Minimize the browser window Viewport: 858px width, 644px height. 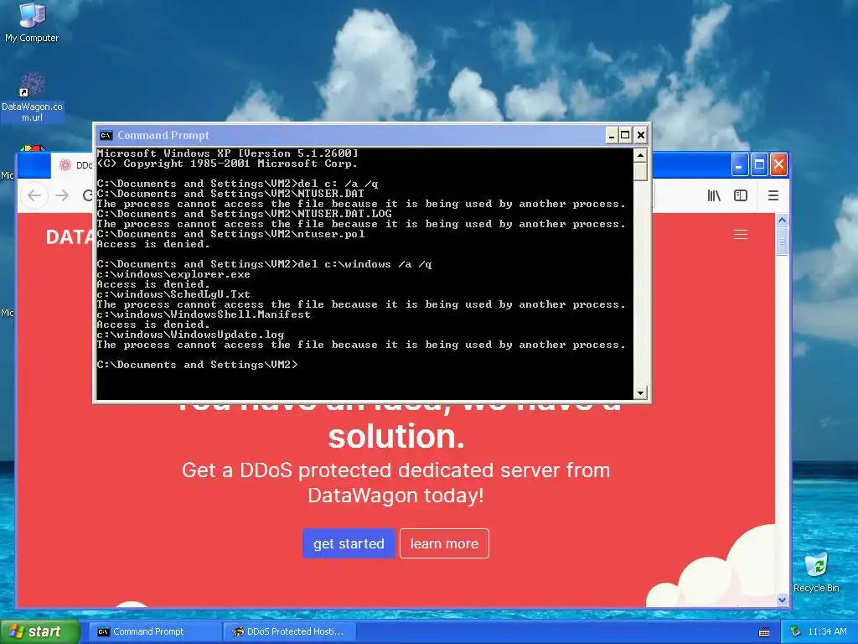point(739,164)
